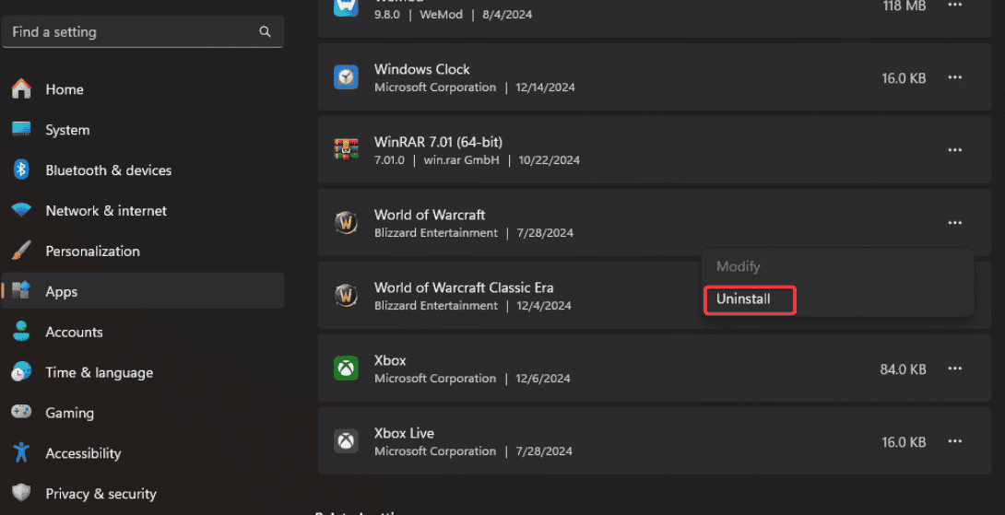
Task: Open Bluetooth & devices settings
Action: tap(108, 170)
